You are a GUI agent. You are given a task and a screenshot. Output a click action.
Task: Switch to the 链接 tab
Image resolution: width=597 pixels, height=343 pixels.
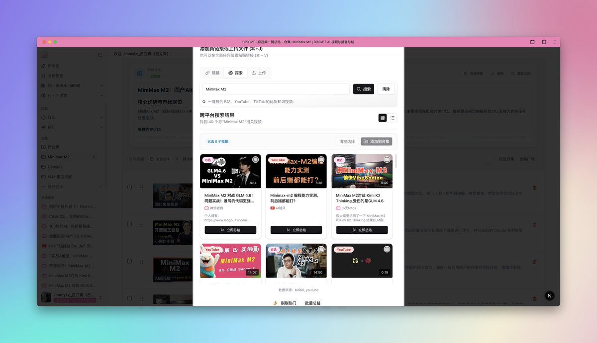(212, 73)
